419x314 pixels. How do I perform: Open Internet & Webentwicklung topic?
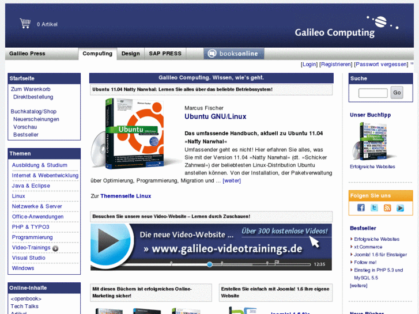coord(45,175)
